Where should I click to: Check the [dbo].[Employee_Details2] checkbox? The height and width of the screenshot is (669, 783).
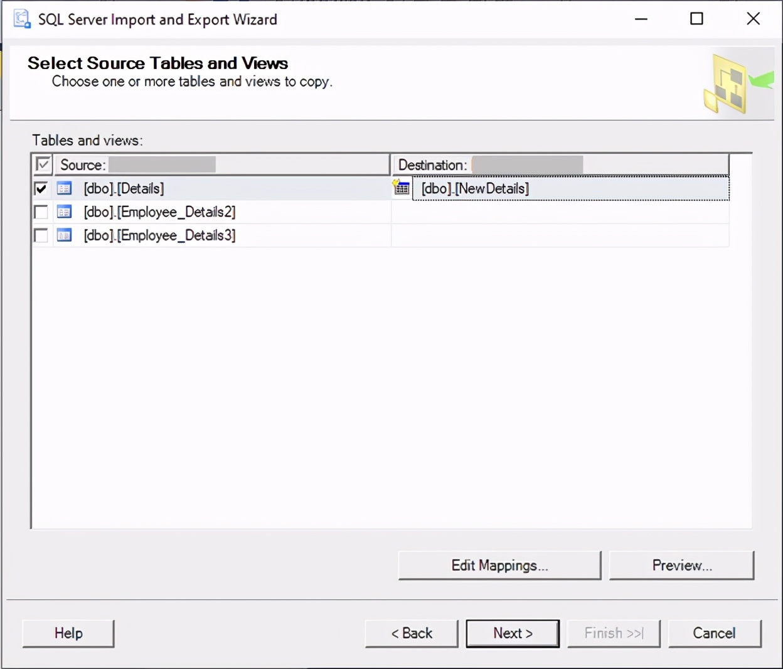pyautogui.click(x=41, y=212)
